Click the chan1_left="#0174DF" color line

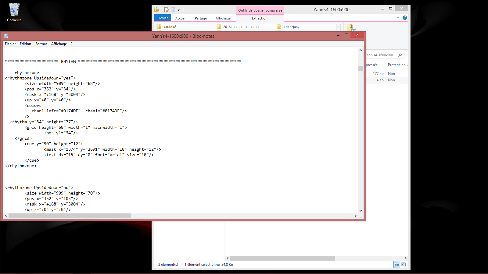[79, 111]
